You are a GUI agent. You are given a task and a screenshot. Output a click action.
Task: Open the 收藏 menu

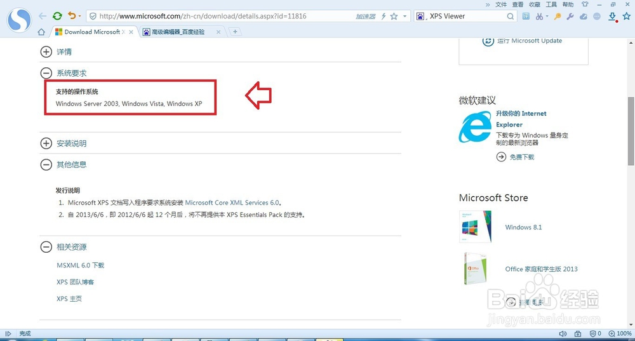coord(535,4)
